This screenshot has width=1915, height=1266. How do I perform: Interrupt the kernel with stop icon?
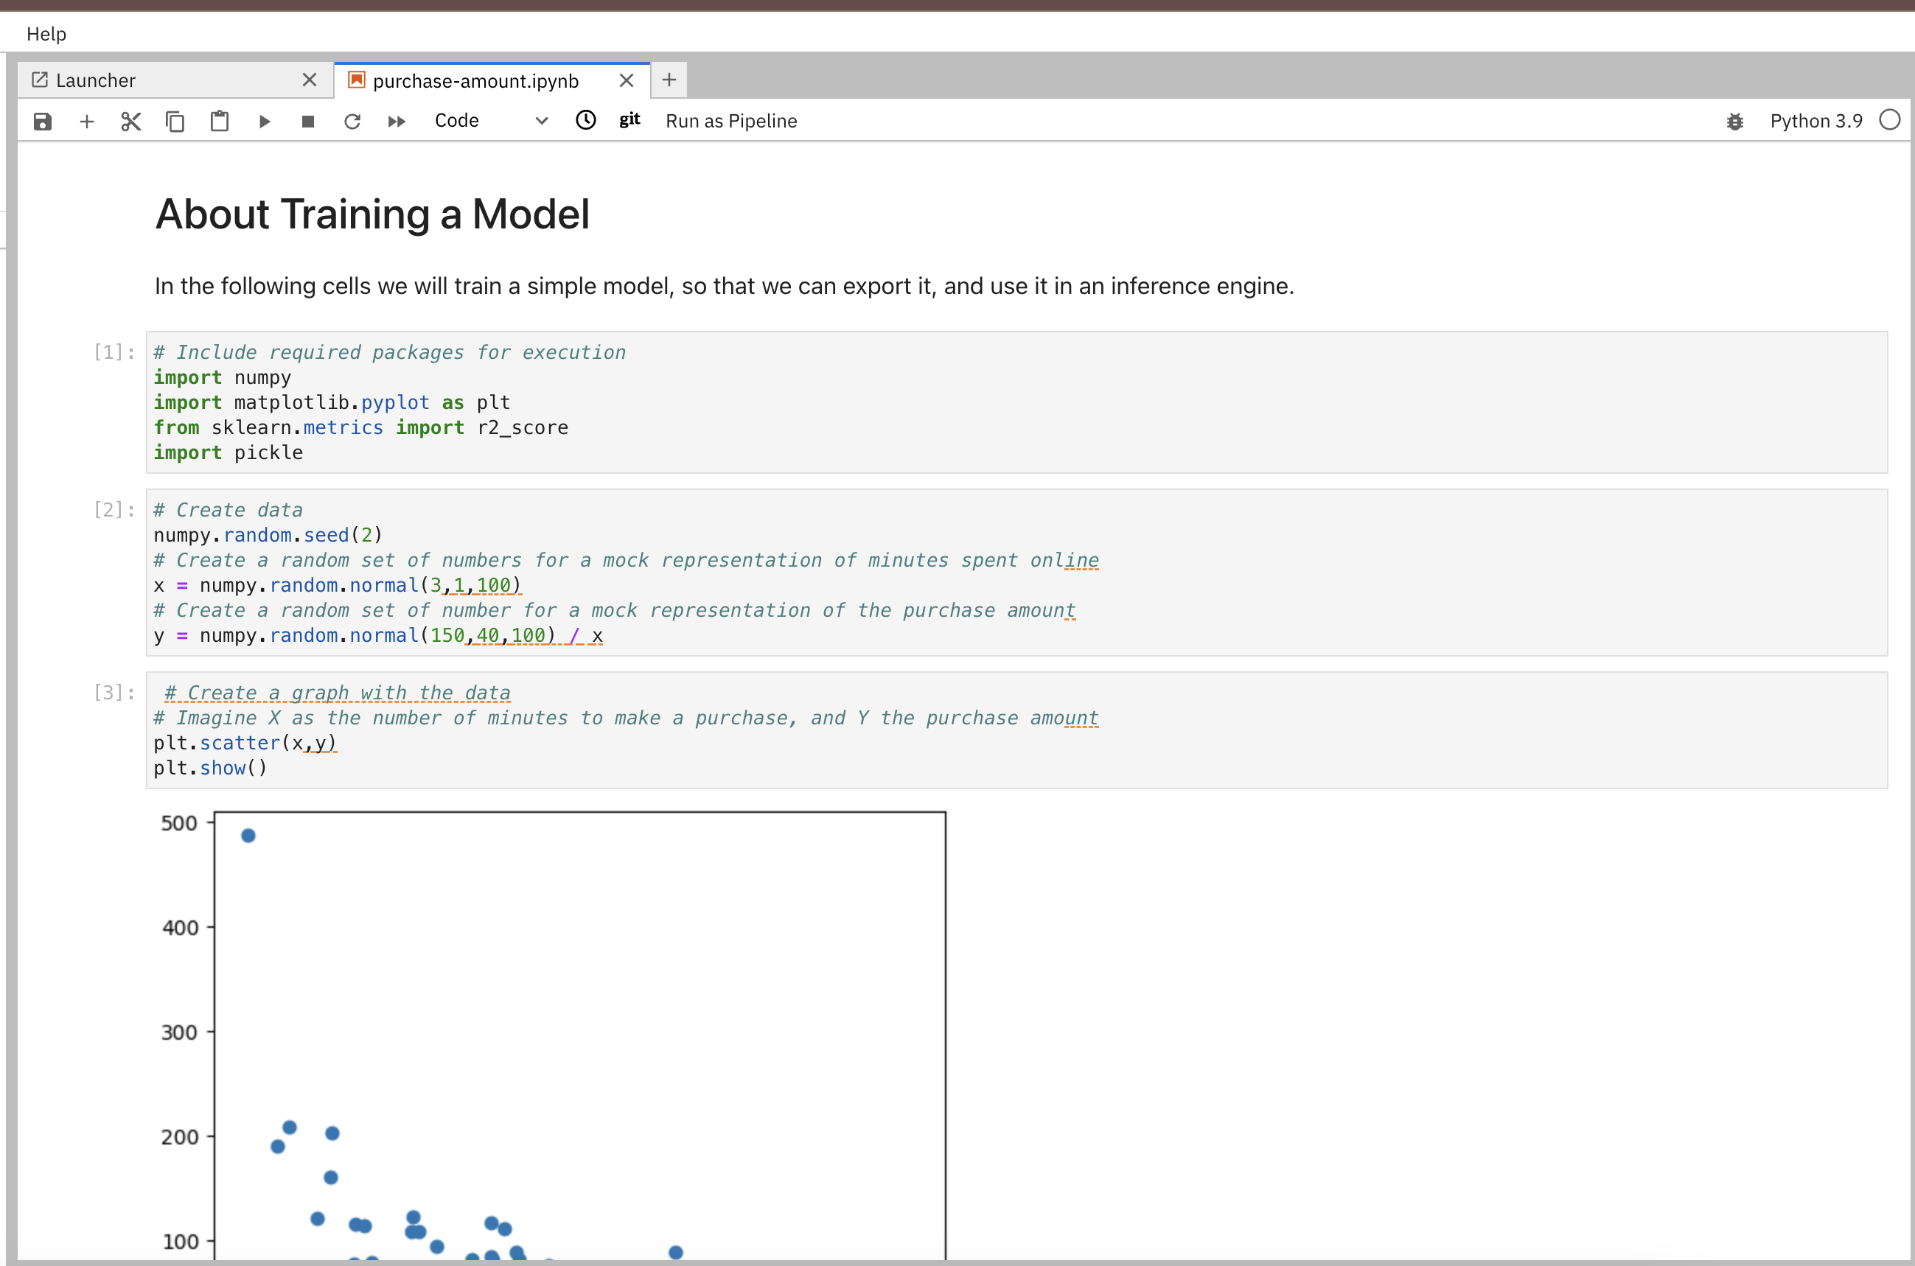(307, 121)
